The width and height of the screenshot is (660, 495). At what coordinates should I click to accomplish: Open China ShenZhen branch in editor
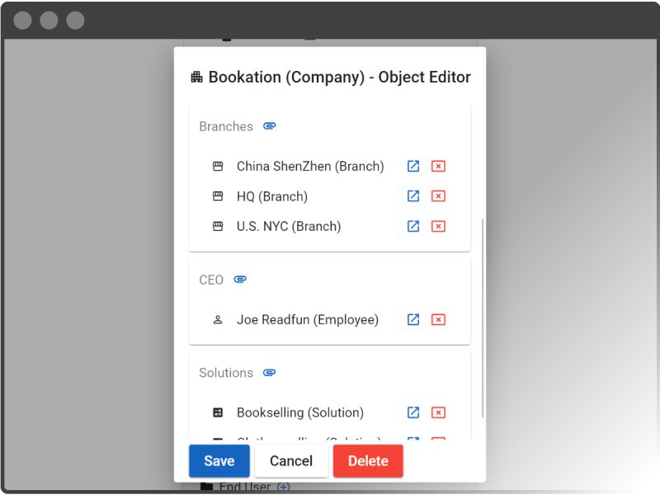pyautogui.click(x=413, y=166)
